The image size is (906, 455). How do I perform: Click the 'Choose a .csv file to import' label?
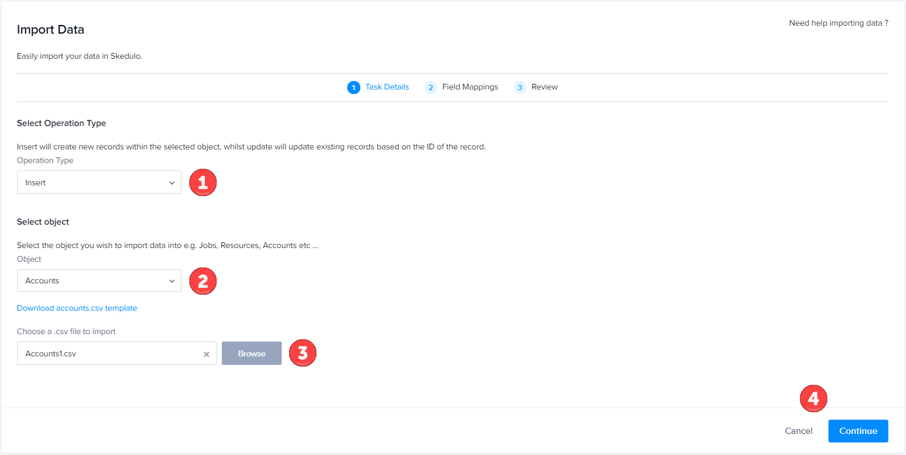tap(66, 331)
